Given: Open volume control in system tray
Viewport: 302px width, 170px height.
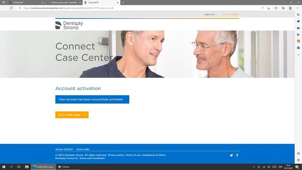Looking at the screenshot, I should [269, 167].
